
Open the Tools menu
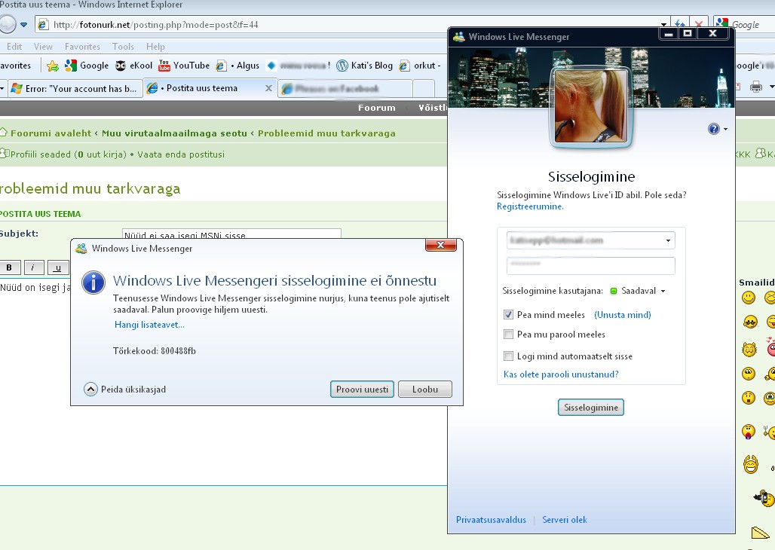coord(123,47)
